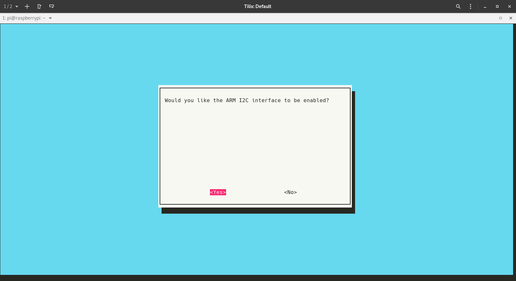Screen dimensions: 516x281
Task: Maximize the pi@raspberrypi terminal pane
Action: click(x=501, y=18)
